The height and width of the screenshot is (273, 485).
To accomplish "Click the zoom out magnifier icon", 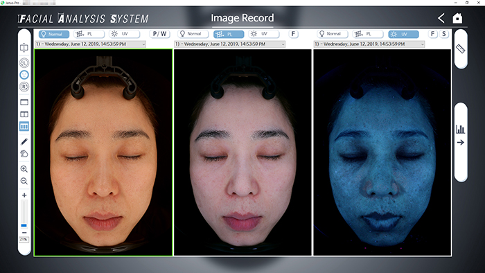I will pos(24,181).
